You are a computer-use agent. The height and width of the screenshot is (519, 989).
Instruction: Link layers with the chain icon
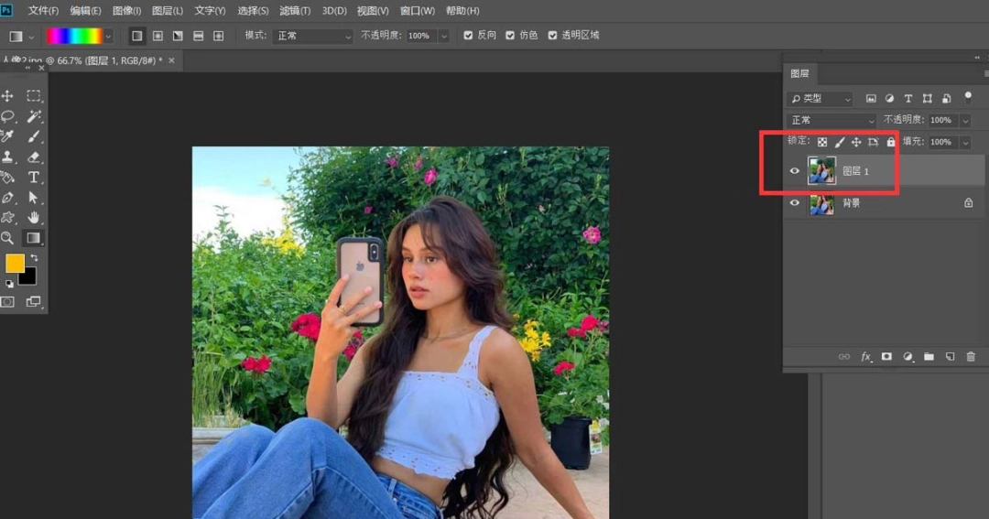pyautogui.click(x=844, y=357)
